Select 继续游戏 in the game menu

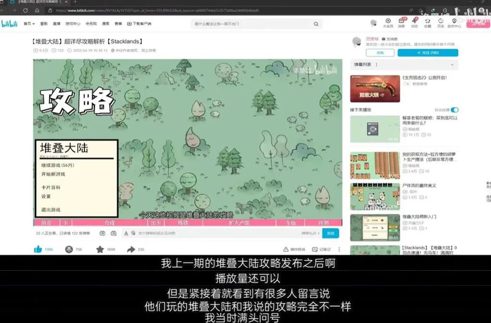pos(58,165)
